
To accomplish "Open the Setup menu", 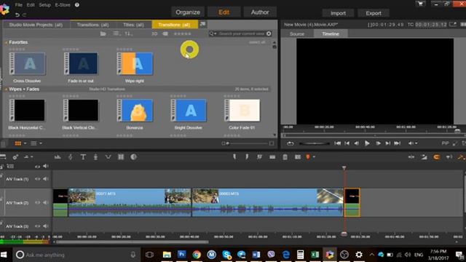I will (44, 5).
